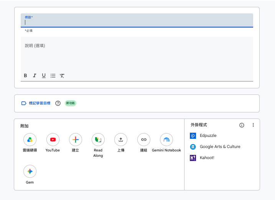Screen dimensions: 275x200
Task: Attach a Gem
Action: 30,171
